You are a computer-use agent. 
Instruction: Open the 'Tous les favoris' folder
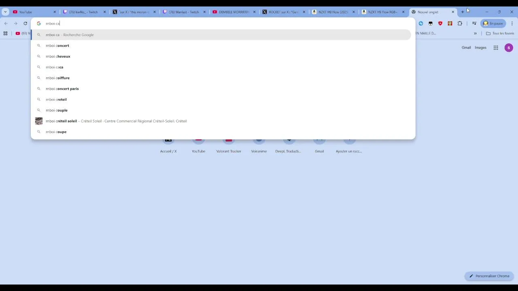coord(500,33)
